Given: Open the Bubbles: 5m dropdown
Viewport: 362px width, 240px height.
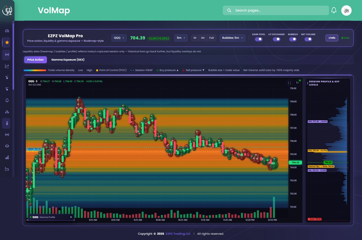Looking at the screenshot, I should pyautogui.click(x=232, y=38).
